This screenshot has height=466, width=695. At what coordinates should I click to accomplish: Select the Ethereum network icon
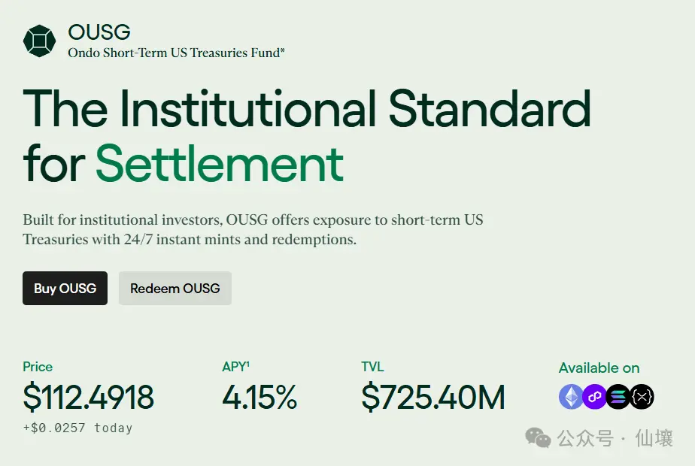tap(571, 396)
